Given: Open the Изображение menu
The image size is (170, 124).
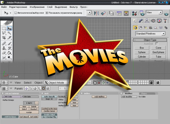Looking at the screenshot, I should (x=37, y=7).
